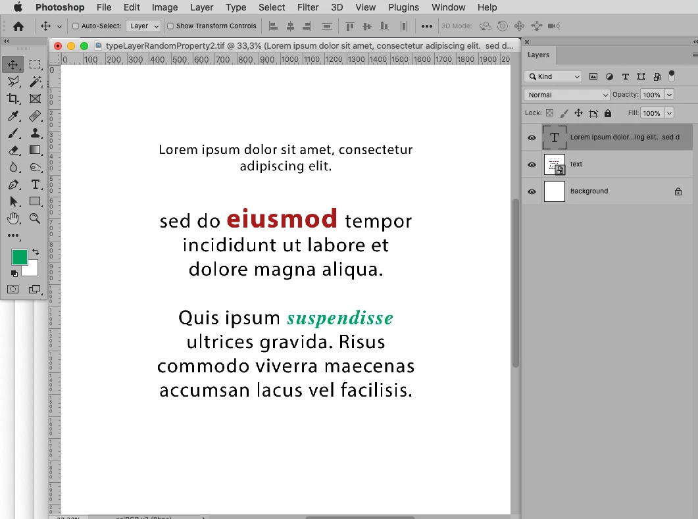Select the Brush tool
Screen dimensions: 698x519
pyautogui.click(x=13, y=133)
